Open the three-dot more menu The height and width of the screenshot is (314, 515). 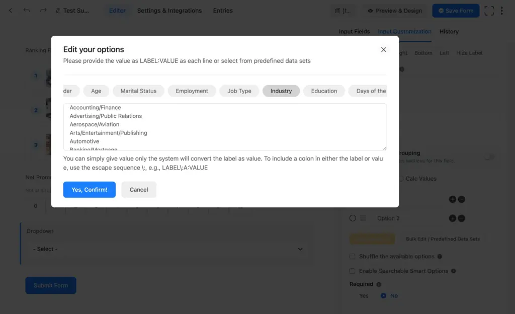click(501, 11)
